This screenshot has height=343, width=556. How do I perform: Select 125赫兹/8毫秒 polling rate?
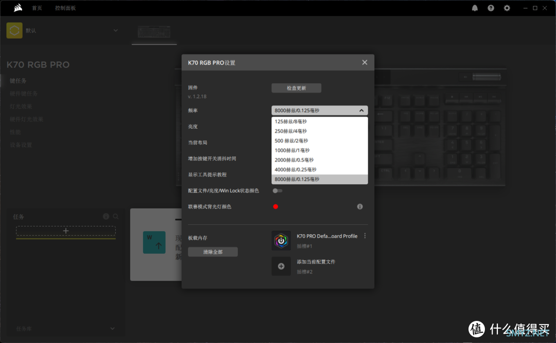[320, 121]
